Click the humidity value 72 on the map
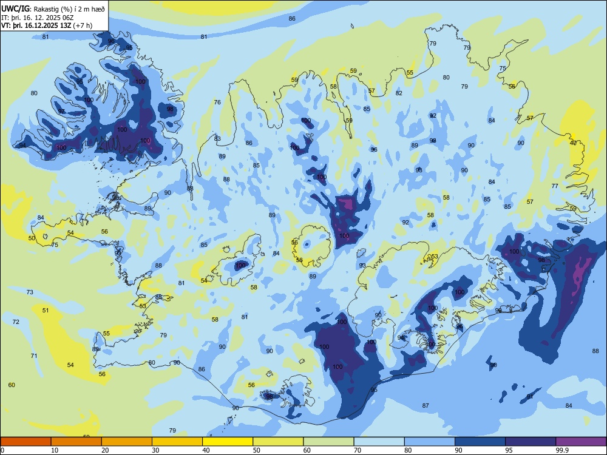The width and height of the screenshot is (607, 455). click(16, 322)
